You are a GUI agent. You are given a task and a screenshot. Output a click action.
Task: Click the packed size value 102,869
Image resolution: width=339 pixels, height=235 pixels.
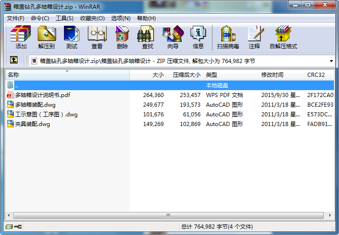pyautogui.click(x=190, y=124)
